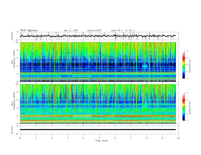
Task: Click the ch.2 spectrogram color scale bar
Action: (183, 107)
